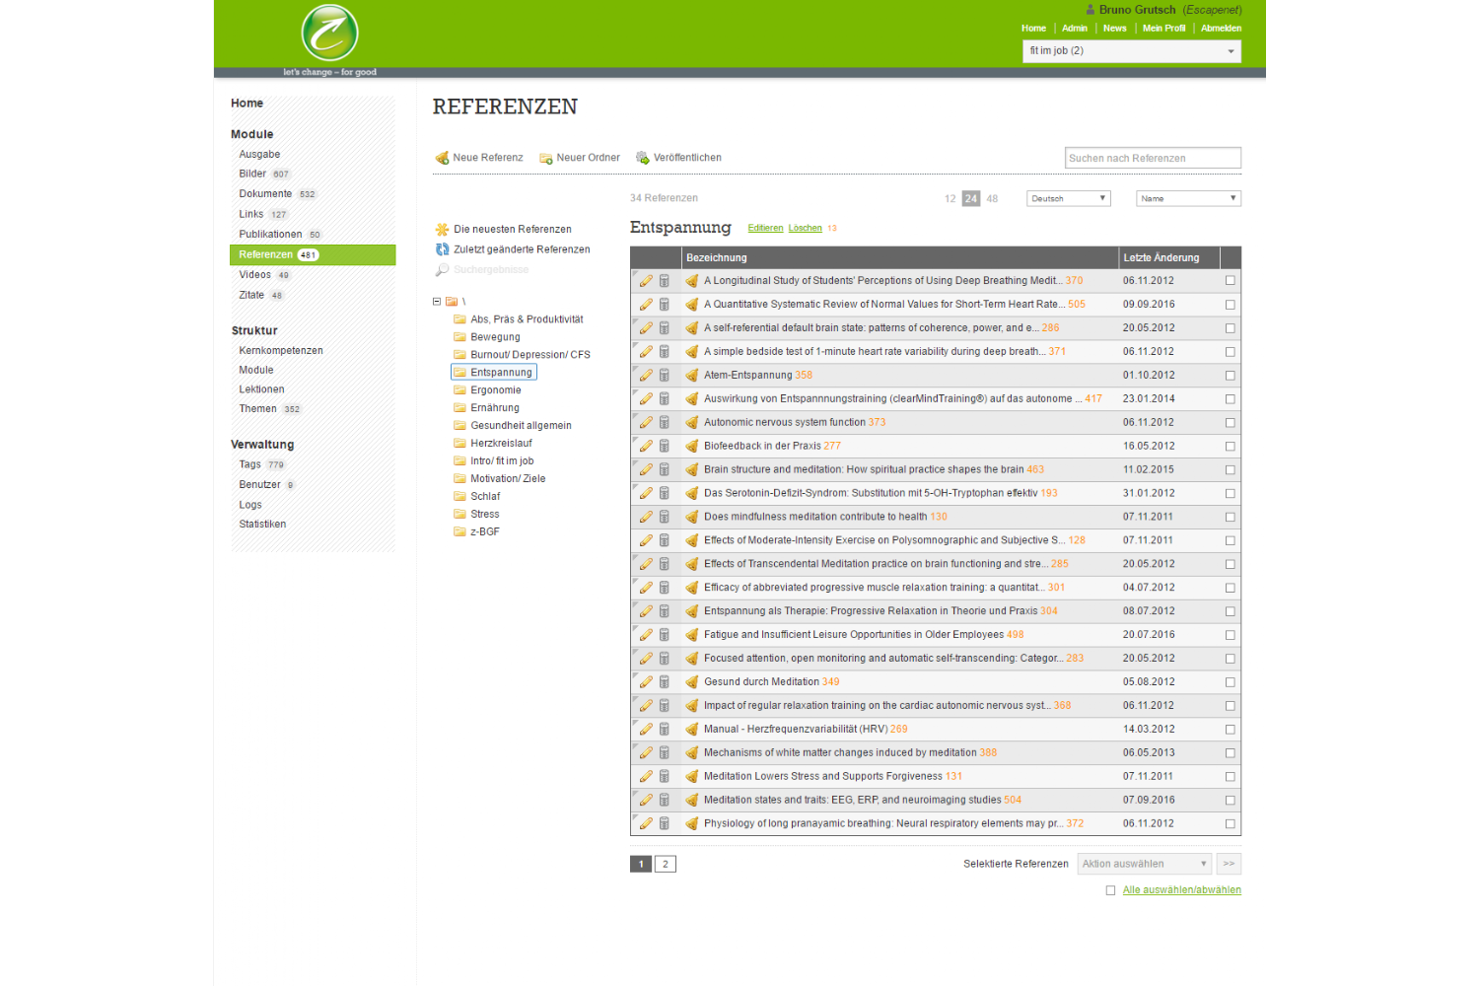1479x986 pixels.
Task: Open the Deutsch language dropdown
Action: pyautogui.click(x=1068, y=199)
